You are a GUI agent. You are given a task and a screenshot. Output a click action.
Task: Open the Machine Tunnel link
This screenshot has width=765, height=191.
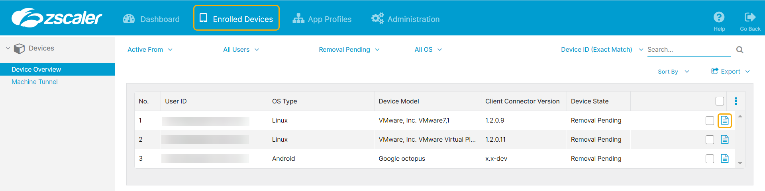point(35,82)
